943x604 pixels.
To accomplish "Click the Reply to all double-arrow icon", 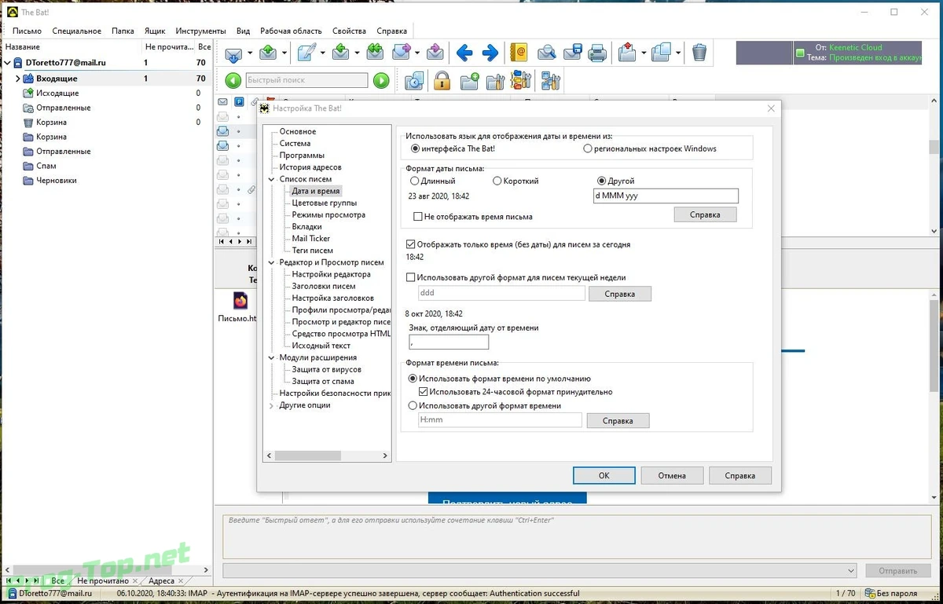I will 374,53.
